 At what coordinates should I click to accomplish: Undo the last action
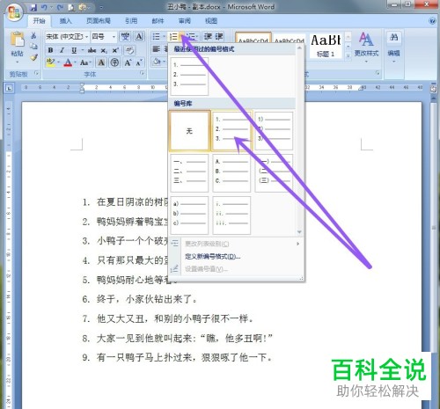pos(44,7)
